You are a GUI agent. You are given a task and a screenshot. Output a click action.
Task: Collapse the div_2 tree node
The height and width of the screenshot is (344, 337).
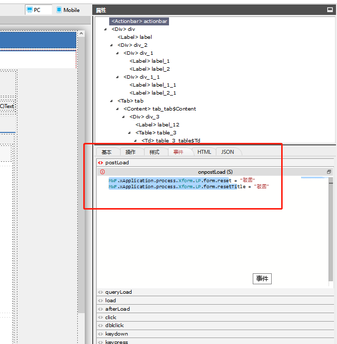pos(112,45)
